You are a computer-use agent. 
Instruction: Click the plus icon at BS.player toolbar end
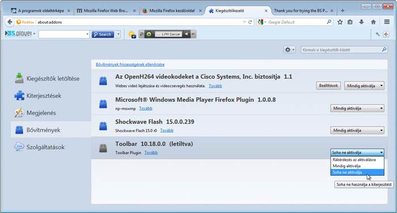[x=386, y=34]
